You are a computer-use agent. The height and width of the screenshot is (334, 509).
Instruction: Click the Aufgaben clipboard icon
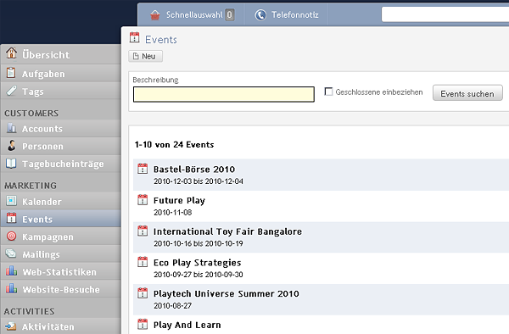pos(11,73)
